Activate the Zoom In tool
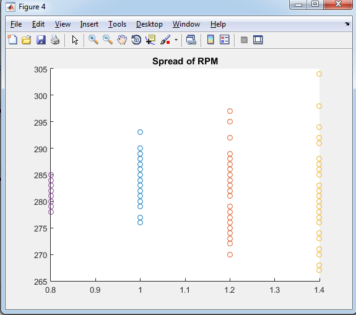The height and width of the screenshot is (315, 356). pos(93,40)
